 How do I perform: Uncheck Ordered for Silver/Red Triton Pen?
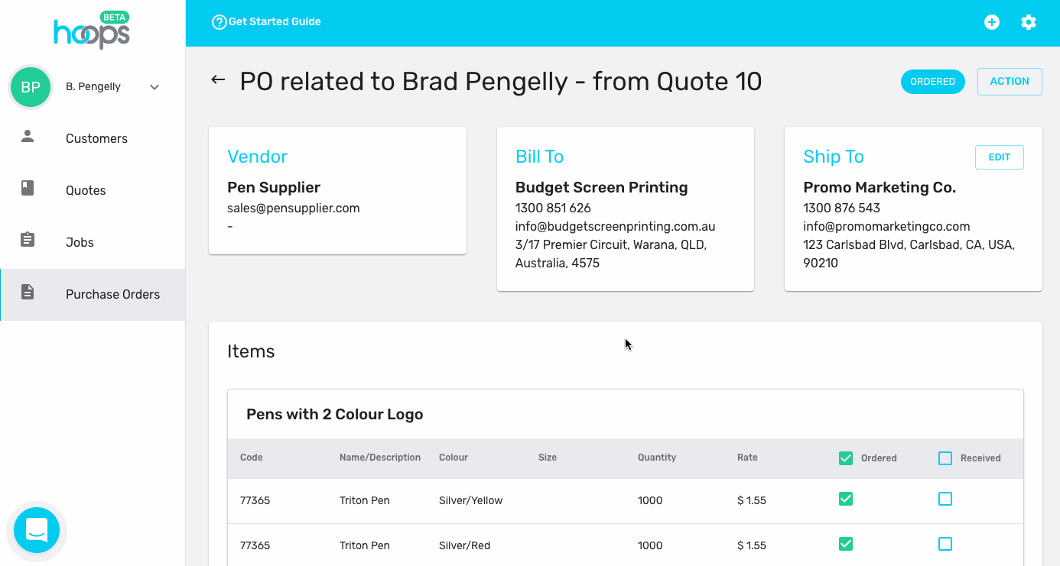(x=846, y=544)
